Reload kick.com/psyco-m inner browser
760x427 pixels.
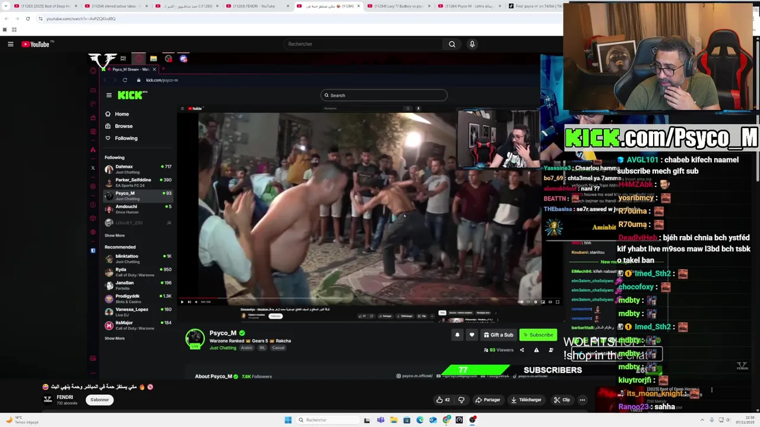click(x=125, y=80)
